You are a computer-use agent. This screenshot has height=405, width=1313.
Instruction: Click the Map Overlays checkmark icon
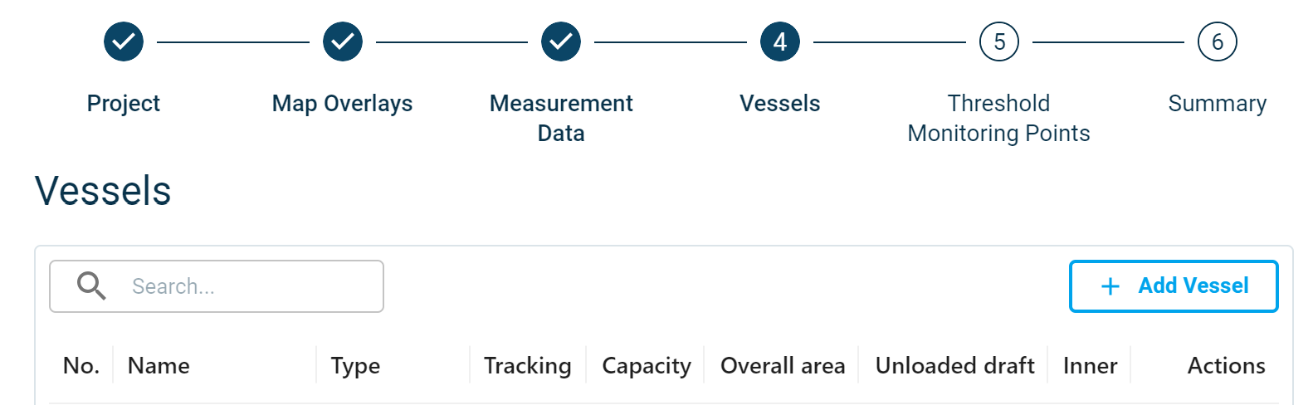[x=343, y=41]
